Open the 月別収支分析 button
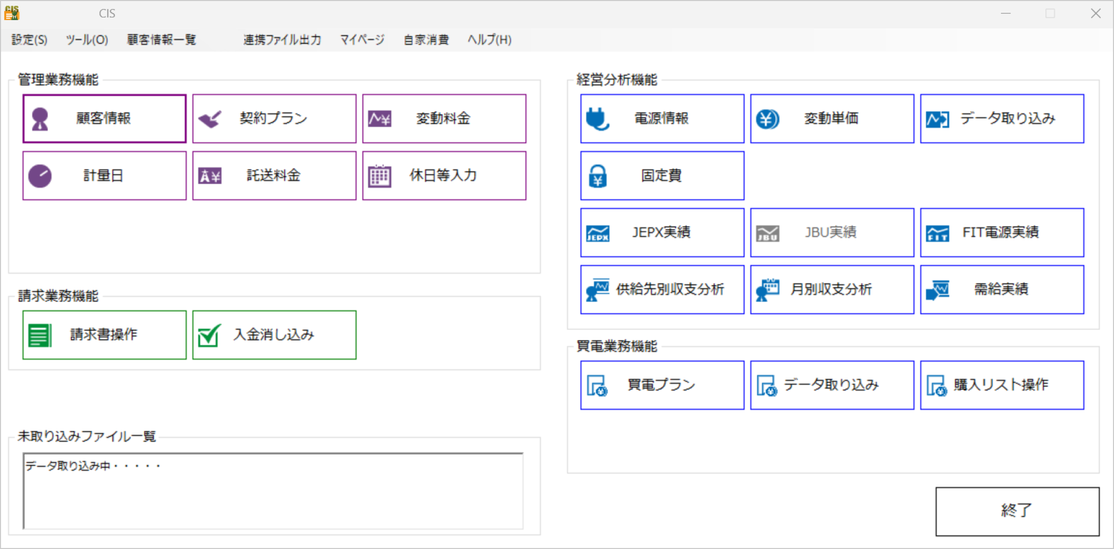1114x549 pixels. [x=832, y=289]
